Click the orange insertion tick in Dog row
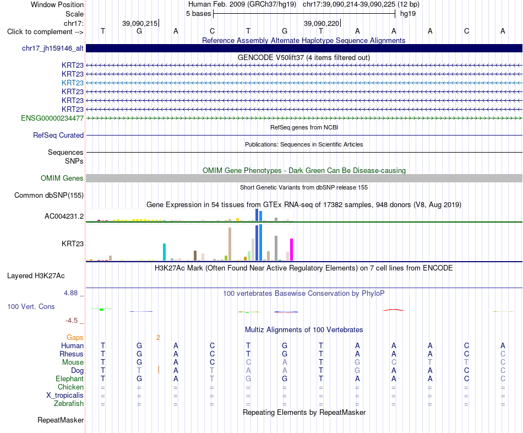 pyautogui.click(x=159, y=370)
